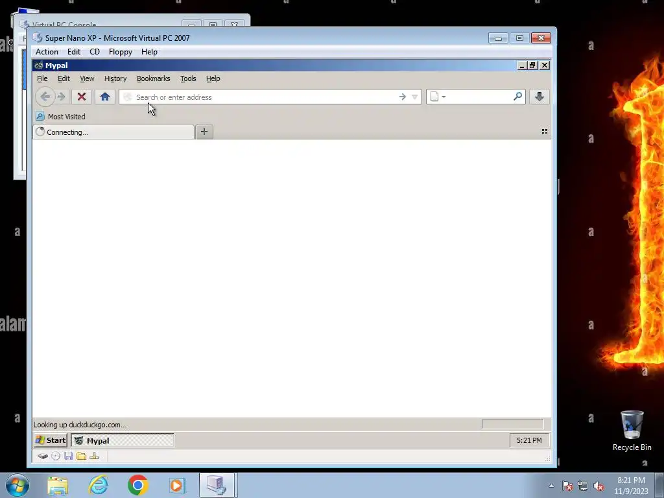Viewport: 664px width, 498px height.
Task: Click the 8:21 PM host clock
Action: click(x=631, y=486)
